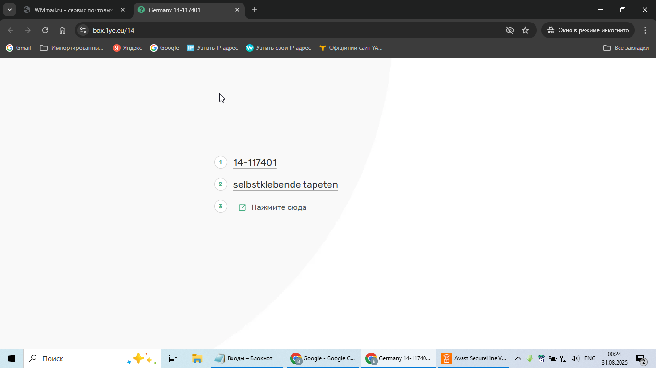
Task: Click the selbstklebende tapeten phrase
Action: 285,184
